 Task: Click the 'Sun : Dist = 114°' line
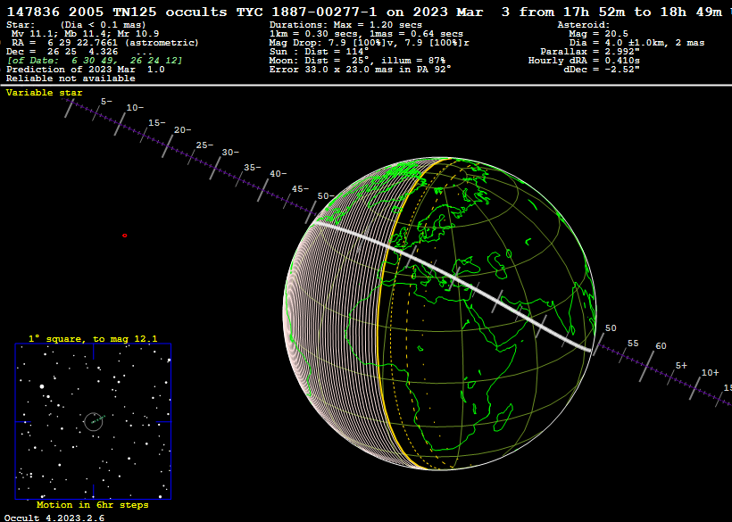(319, 52)
